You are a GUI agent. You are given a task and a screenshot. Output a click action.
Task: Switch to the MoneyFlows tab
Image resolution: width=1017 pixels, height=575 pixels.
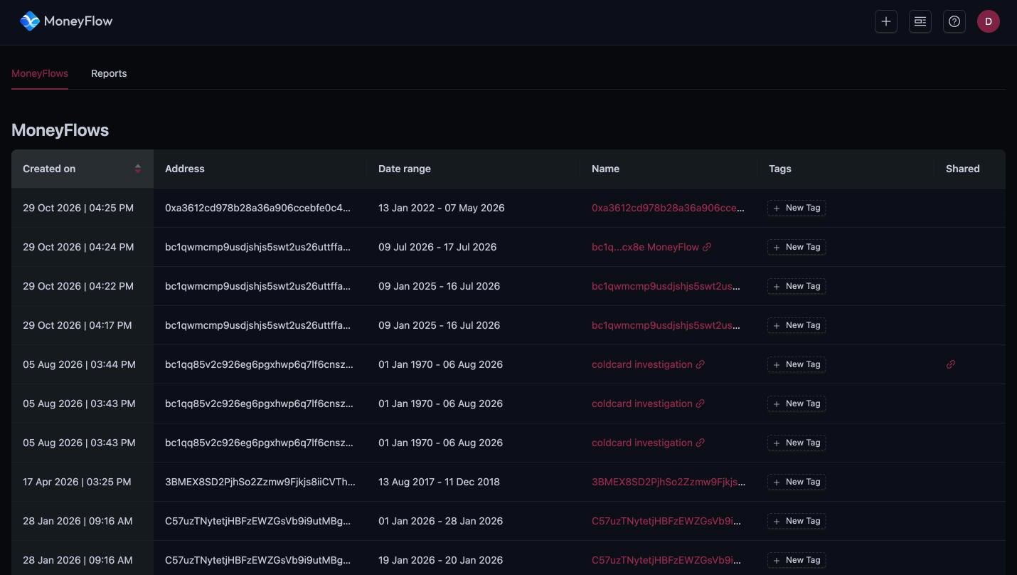40,73
